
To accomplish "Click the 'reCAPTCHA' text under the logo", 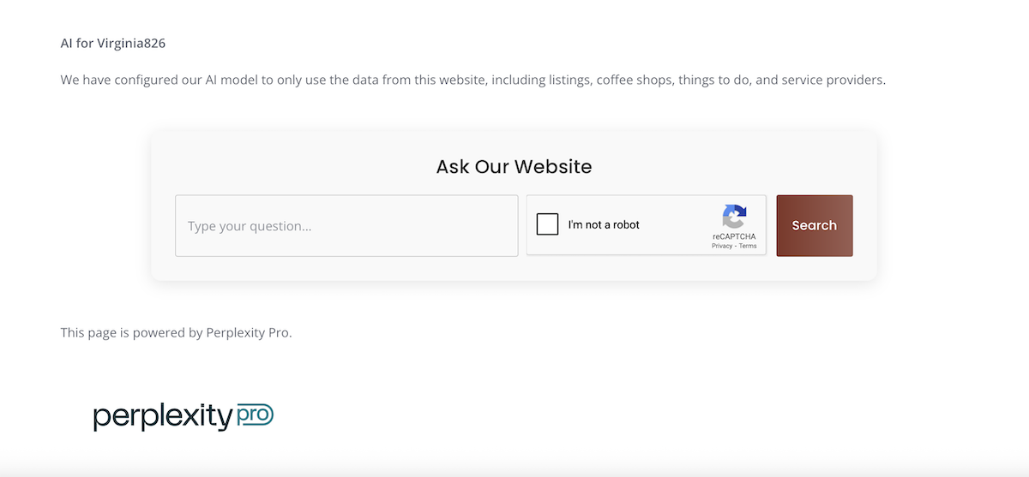I will (x=734, y=236).
